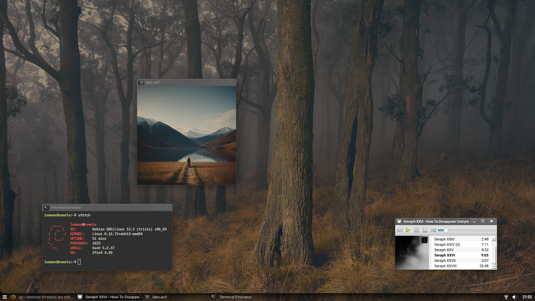Open the applications menu on the panel
The width and height of the screenshot is (535, 301).
[x=5, y=297]
